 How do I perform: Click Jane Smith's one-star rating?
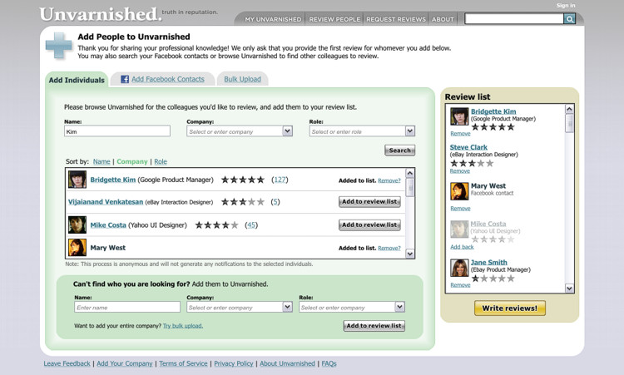point(493,279)
